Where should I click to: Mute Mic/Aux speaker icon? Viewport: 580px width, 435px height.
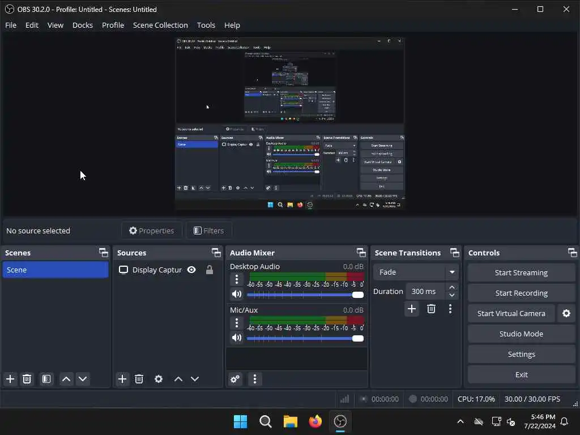237,338
